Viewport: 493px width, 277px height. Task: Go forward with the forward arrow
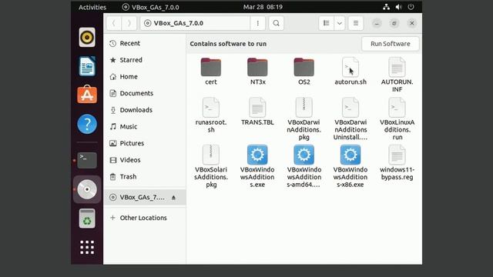[x=129, y=23]
